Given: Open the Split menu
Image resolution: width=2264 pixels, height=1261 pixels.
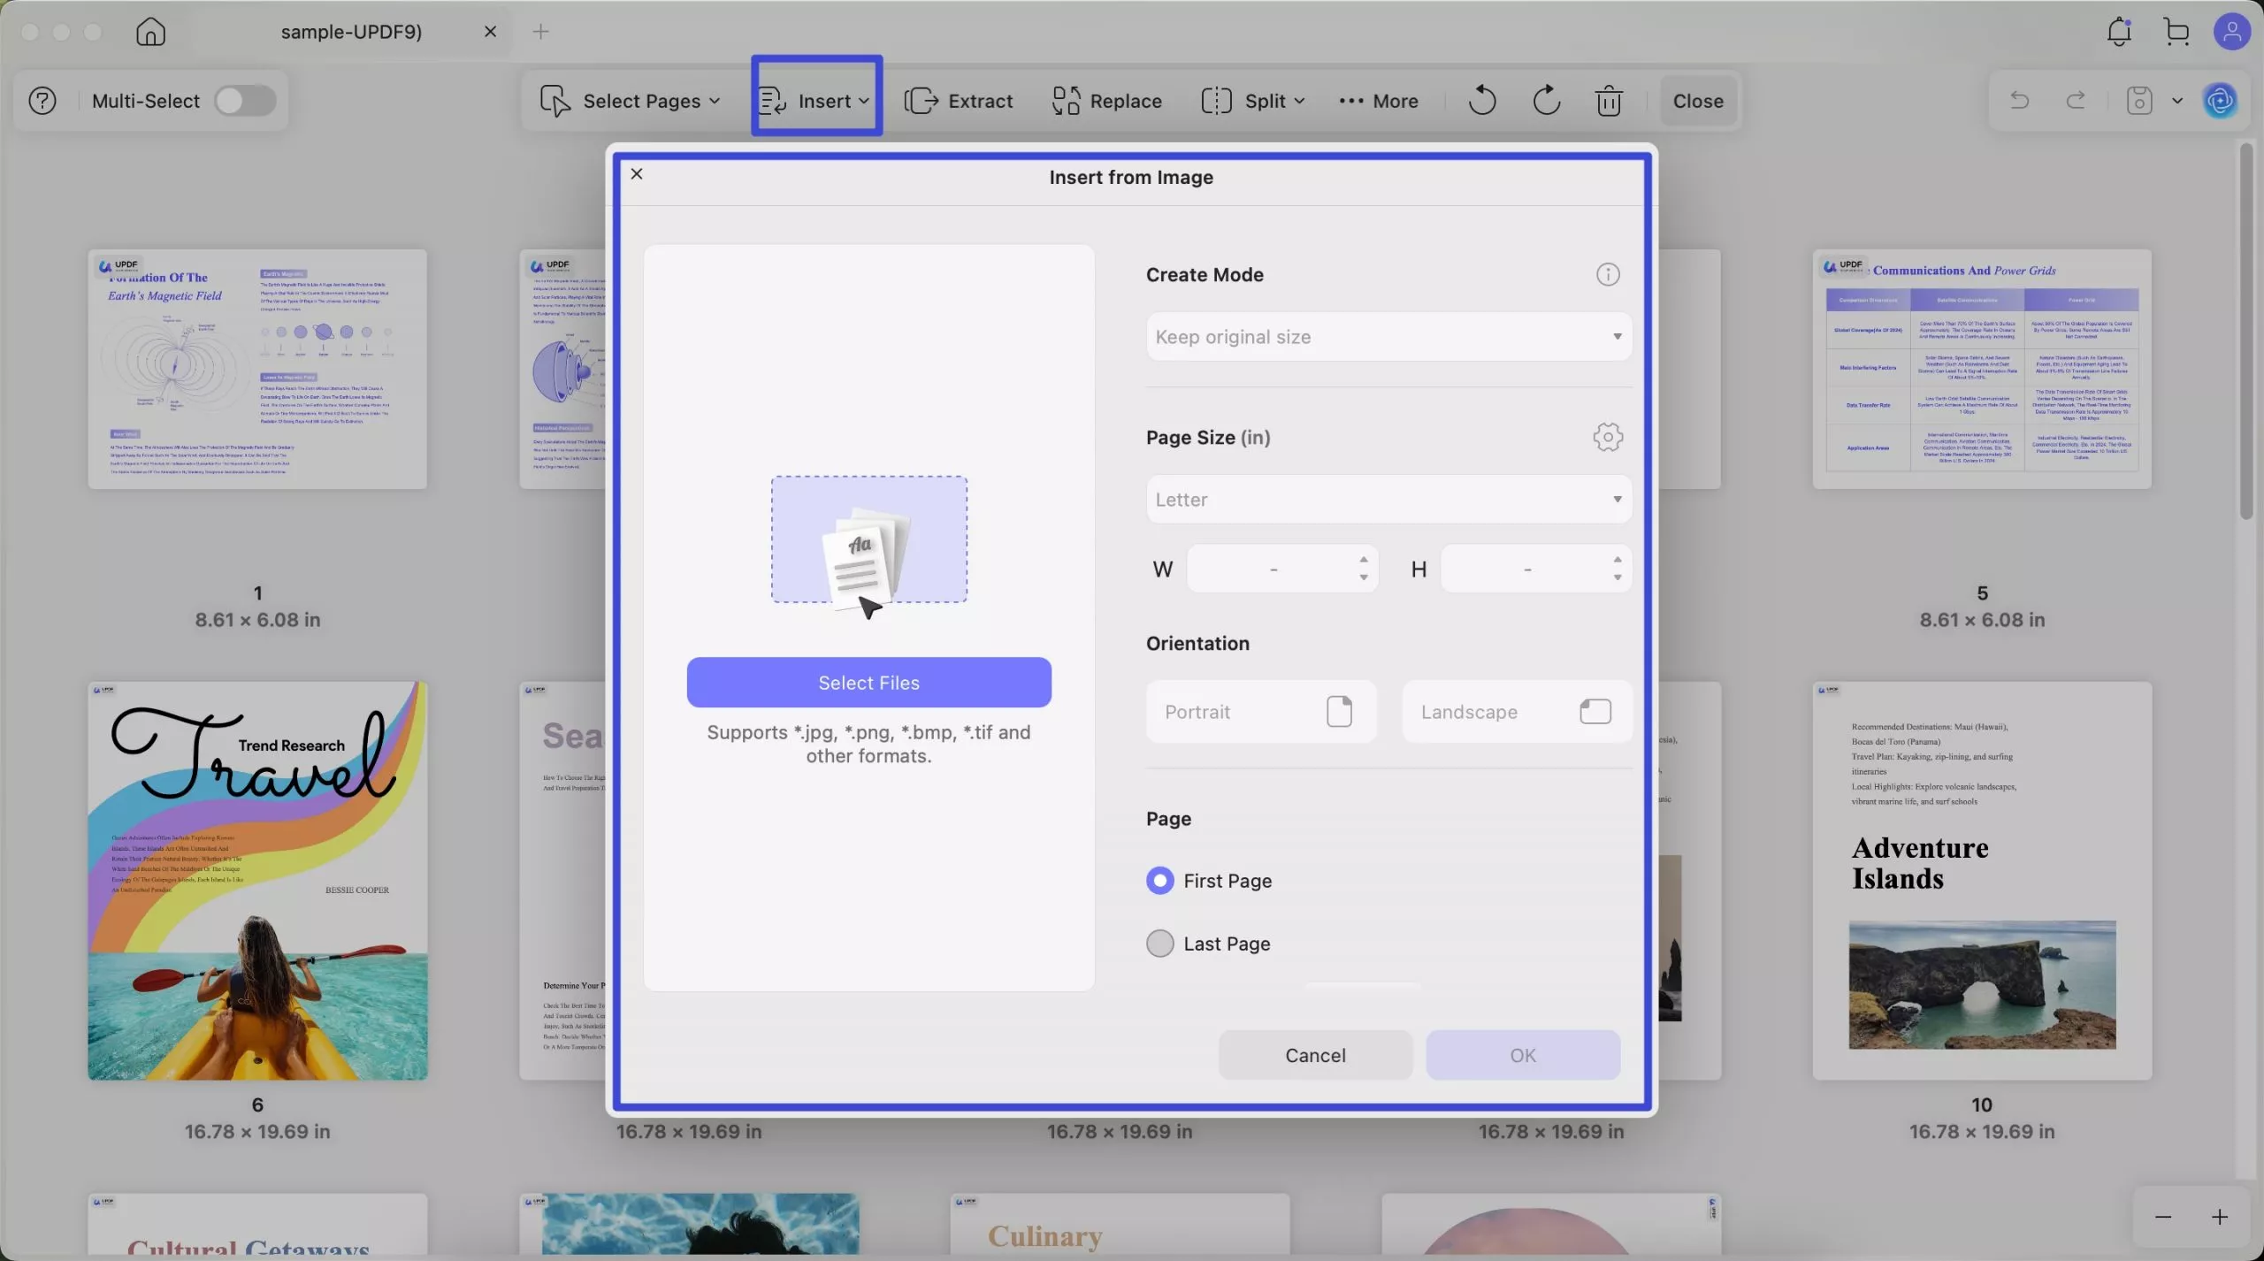Looking at the screenshot, I should point(1253,101).
